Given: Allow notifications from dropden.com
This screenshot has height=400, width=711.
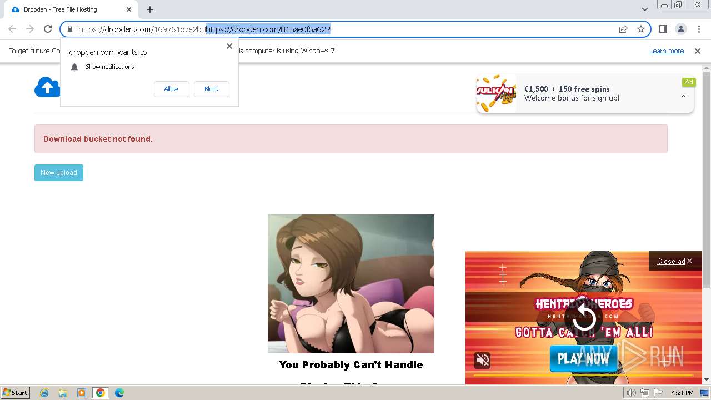Looking at the screenshot, I should point(171,89).
